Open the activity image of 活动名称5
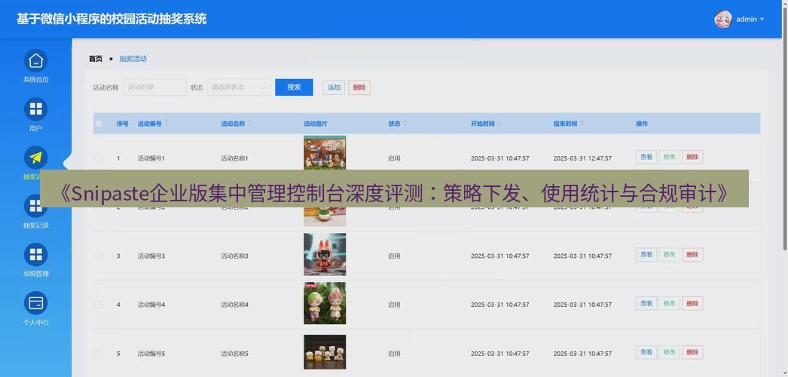This screenshot has height=377, width=788. click(x=325, y=352)
